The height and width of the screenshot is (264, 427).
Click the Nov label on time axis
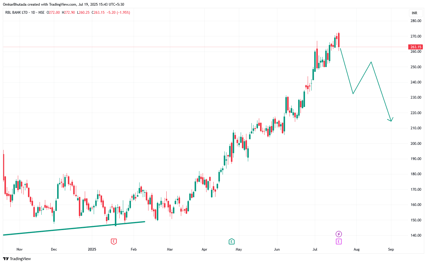[x=19, y=249]
